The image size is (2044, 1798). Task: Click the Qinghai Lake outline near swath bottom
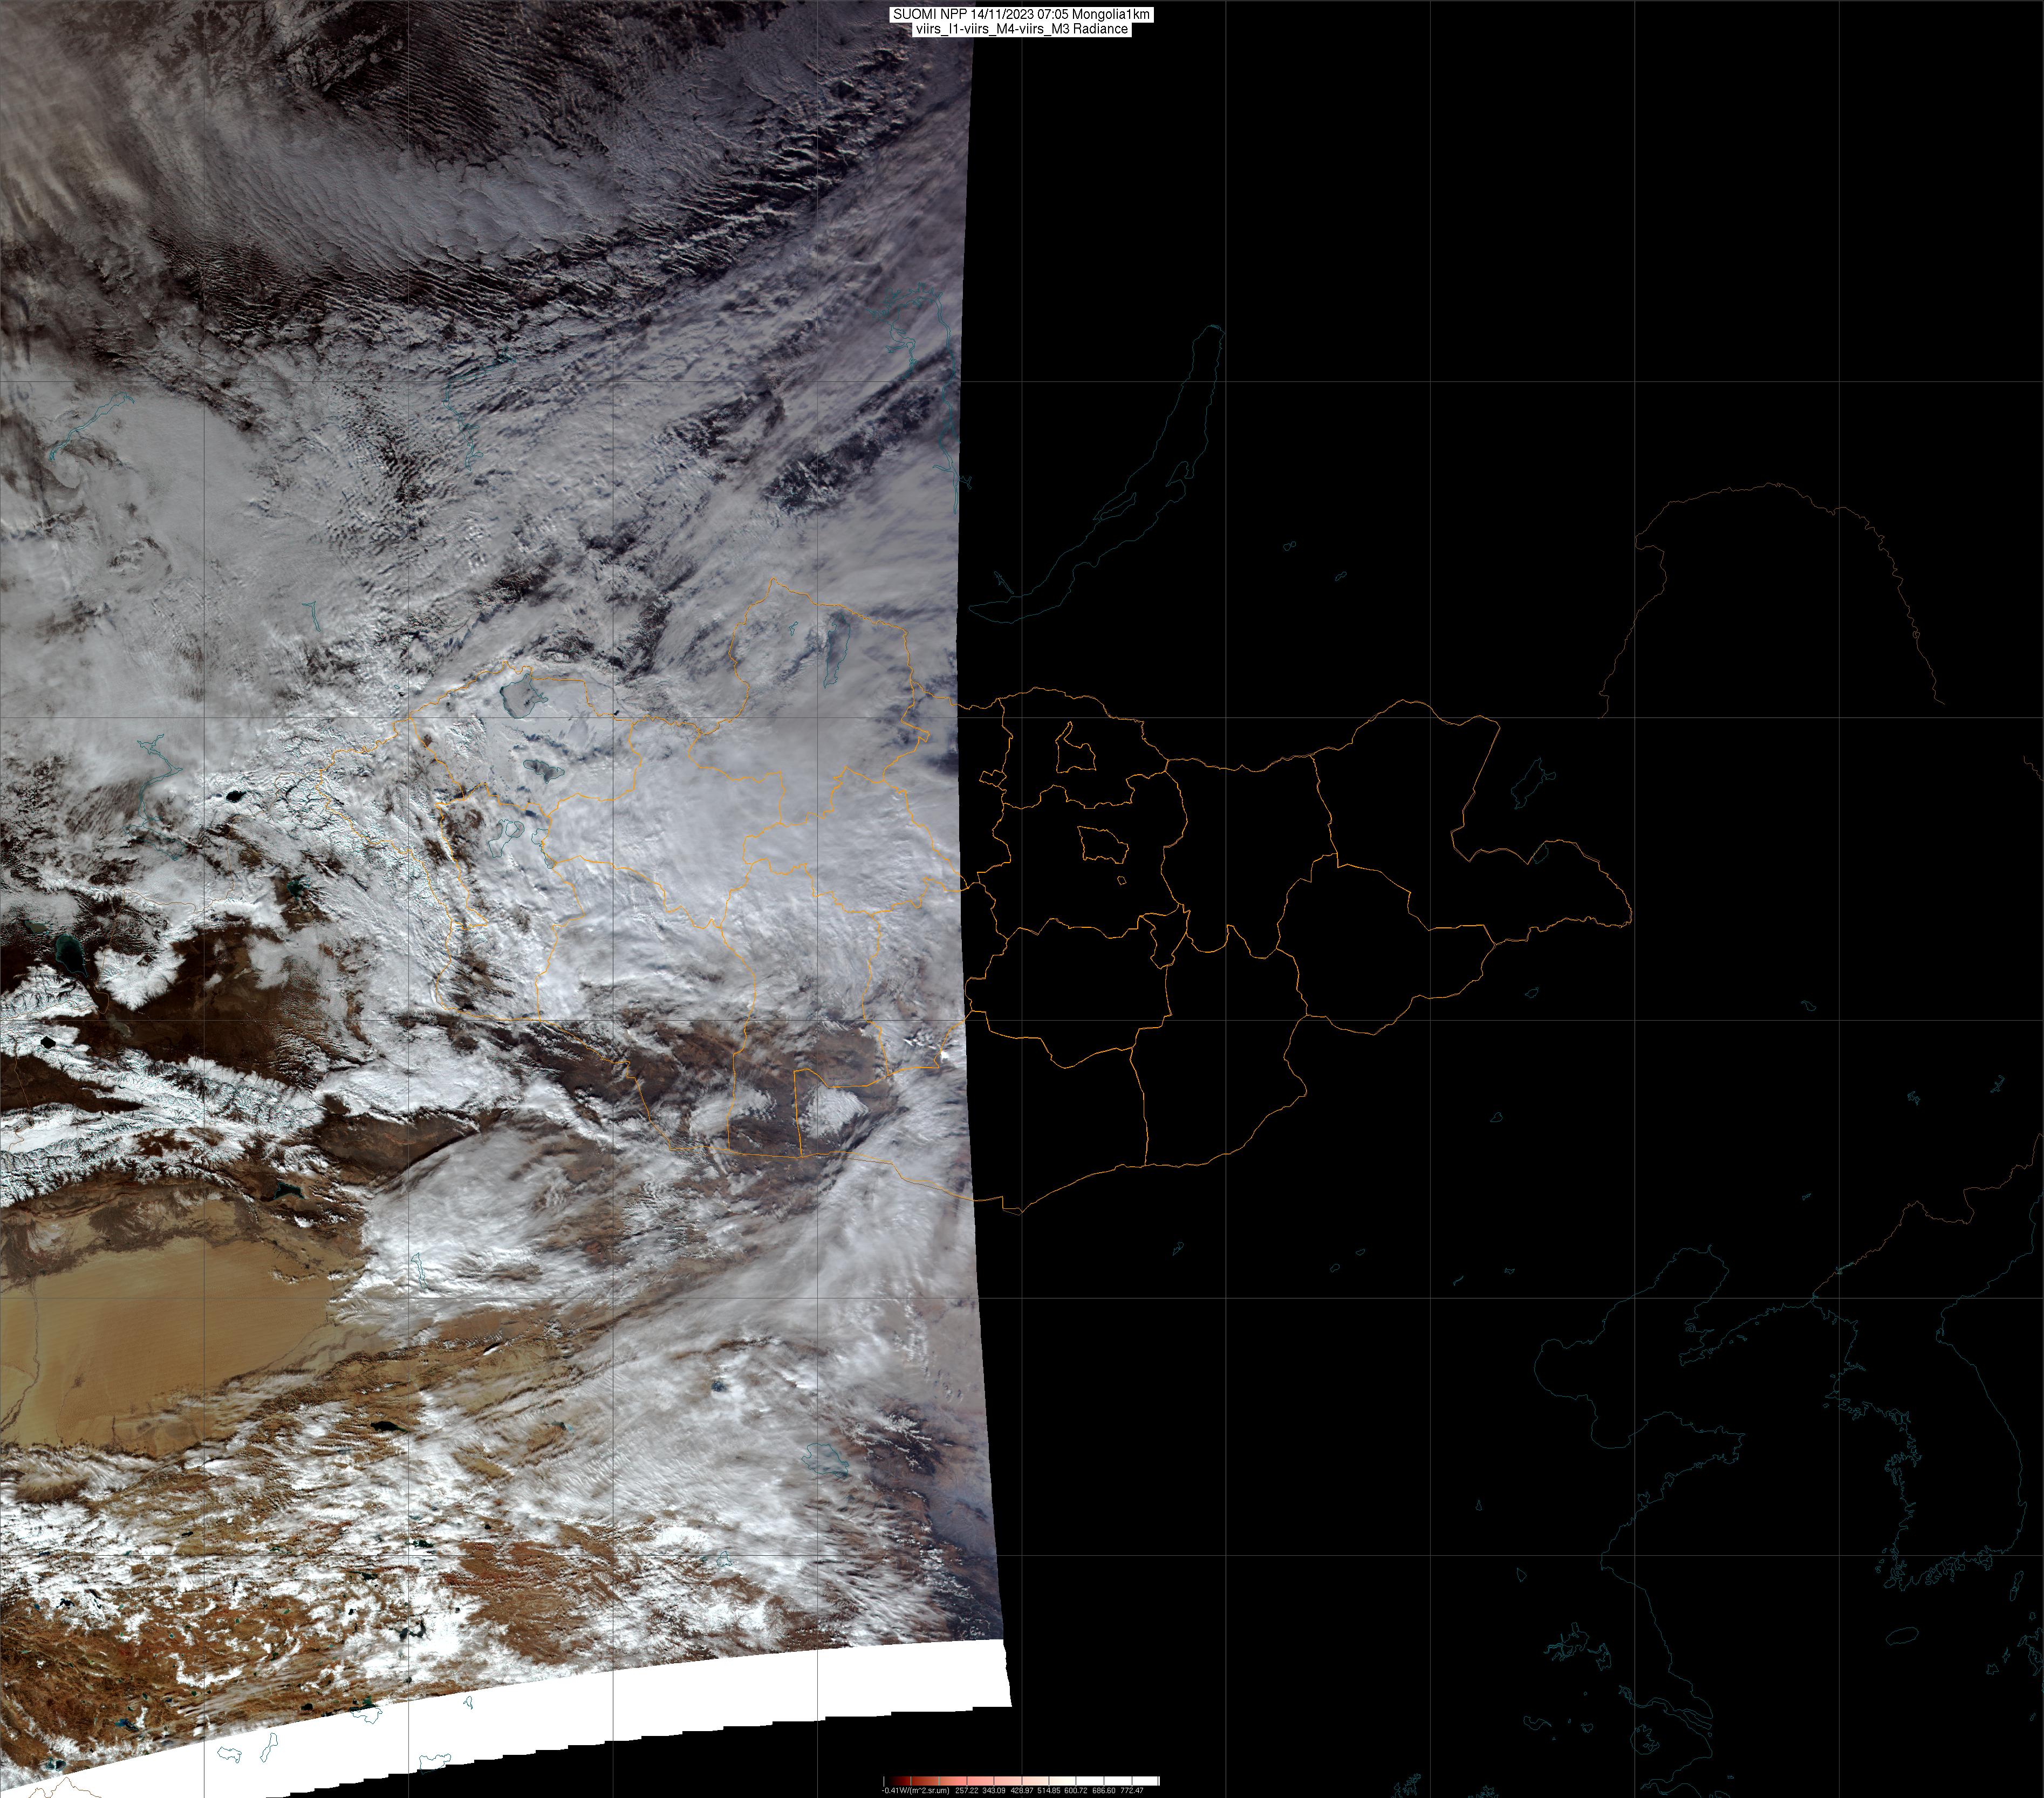point(826,1458)
